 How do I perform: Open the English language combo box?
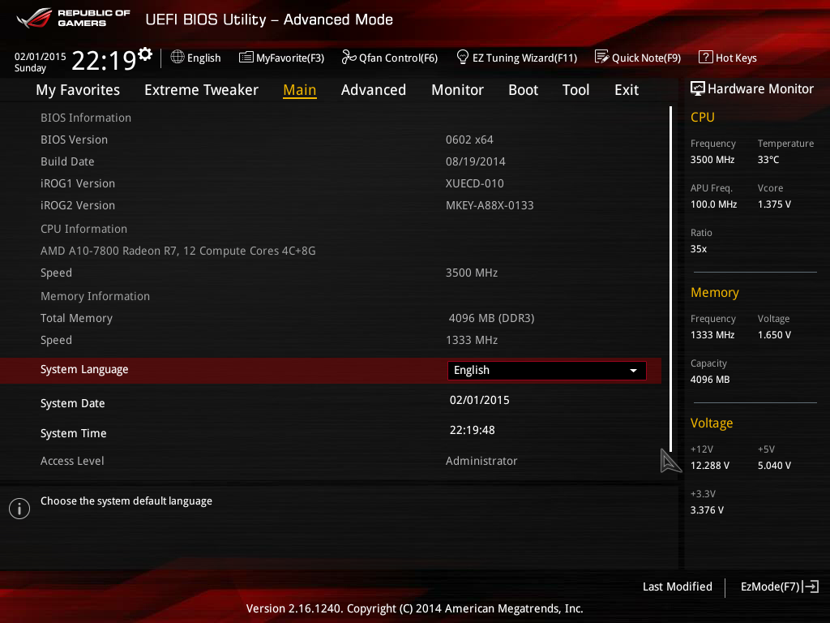547,370
